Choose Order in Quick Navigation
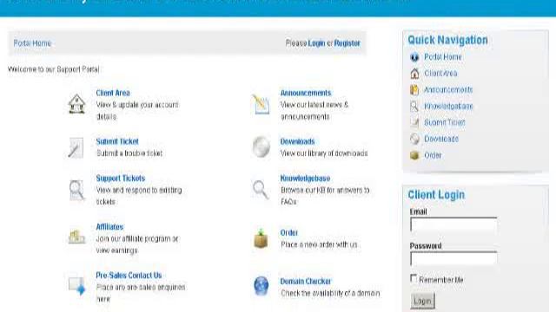This screenshot has height=312, width=556. pos(433,155)
